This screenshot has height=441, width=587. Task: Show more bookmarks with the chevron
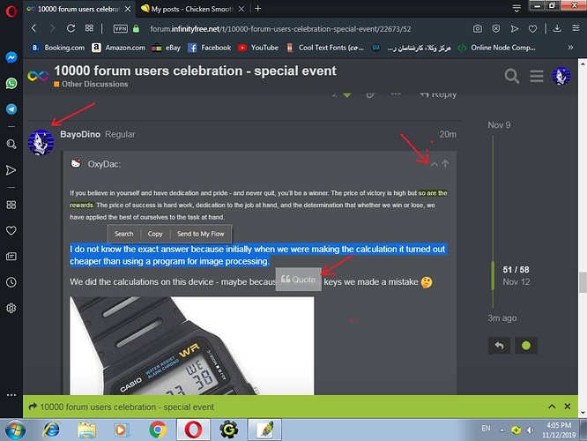point(570,48)
